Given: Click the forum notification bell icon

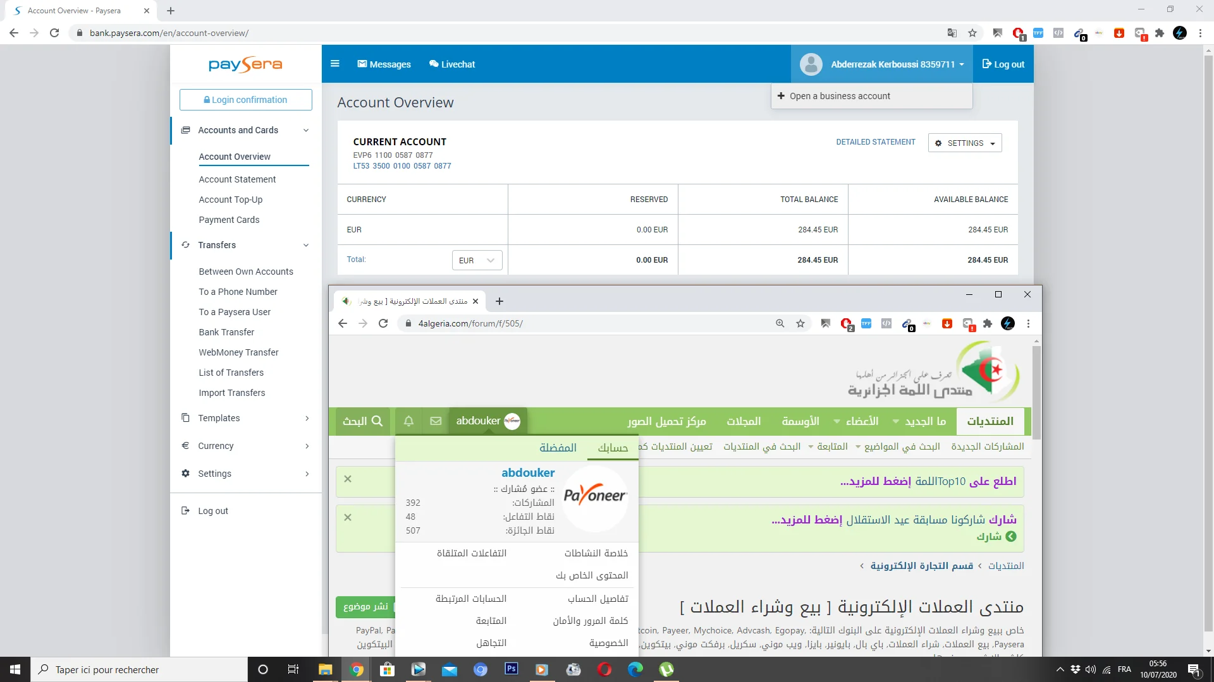Looking at the screenshot, I should coord(408,421).
